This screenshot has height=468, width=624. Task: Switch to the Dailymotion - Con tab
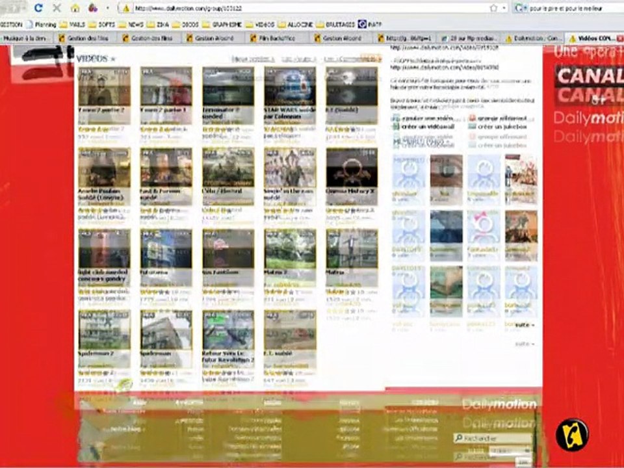point(533,38)
